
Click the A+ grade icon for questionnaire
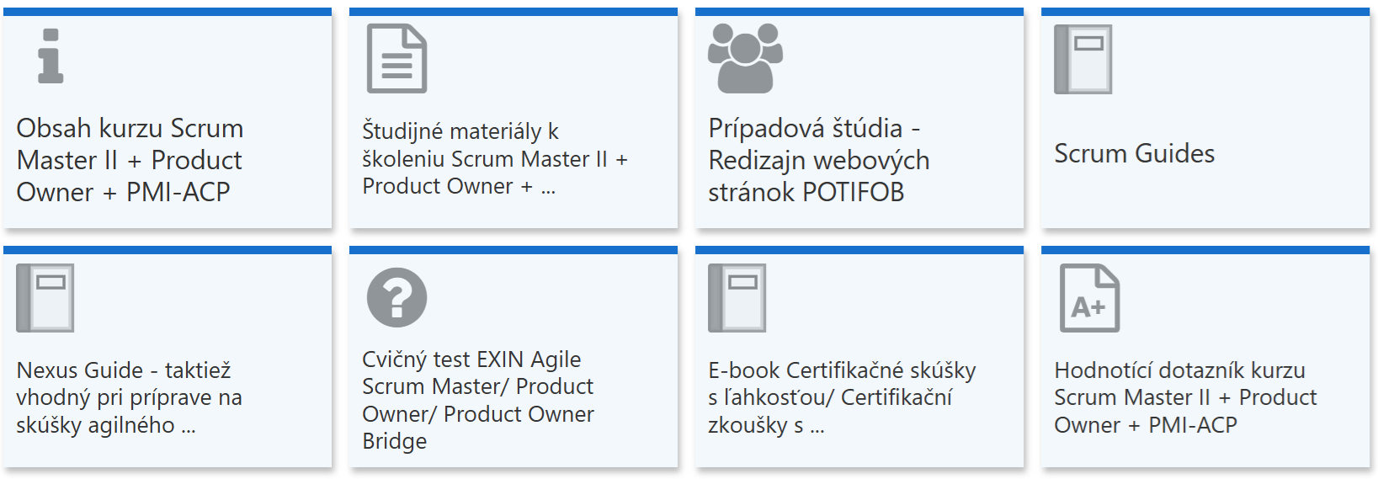[x=1089, y=298]
